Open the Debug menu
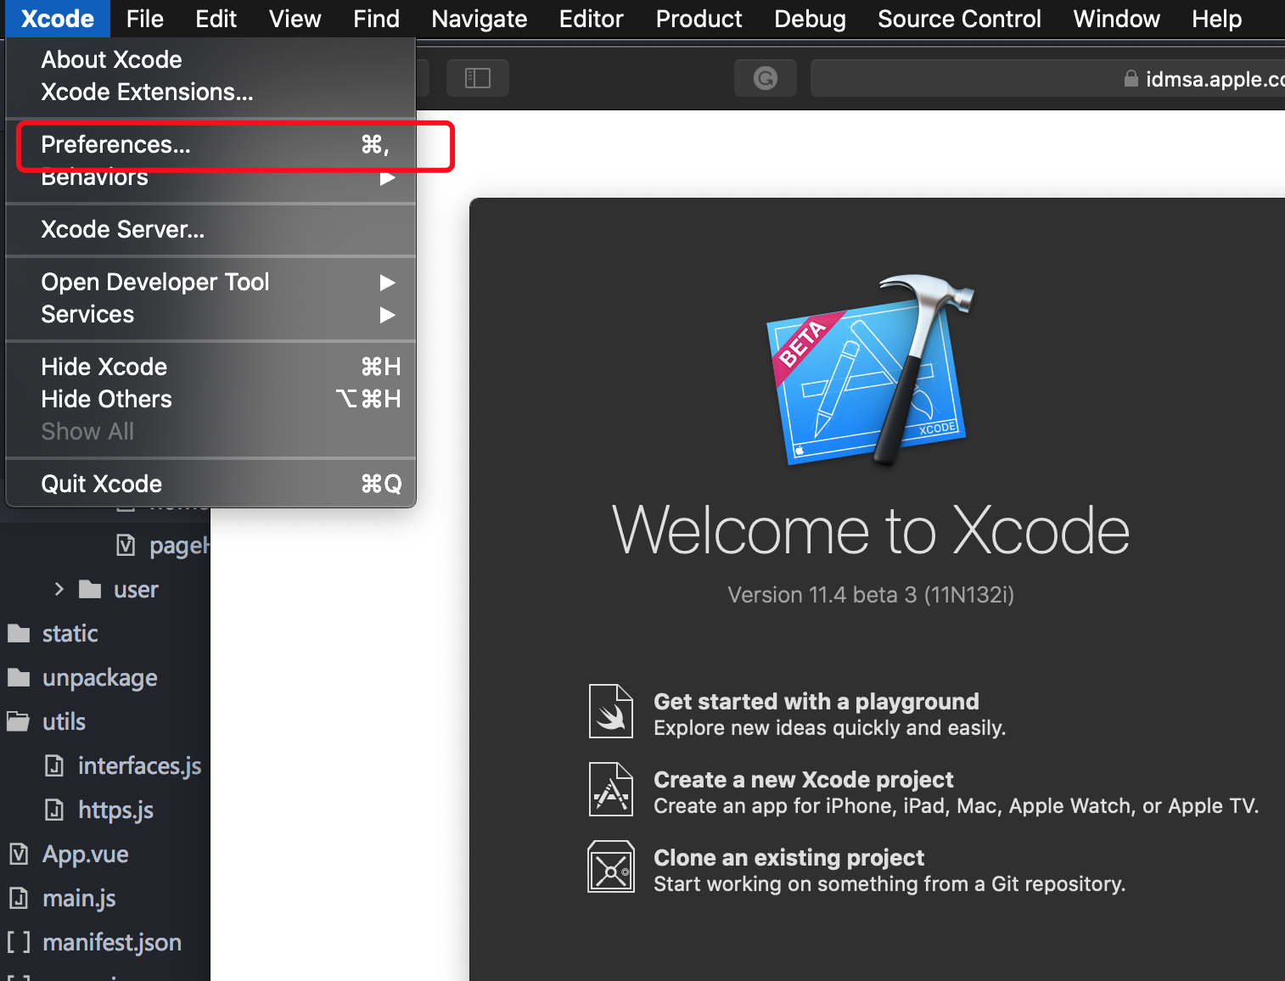 coord(811,19)
